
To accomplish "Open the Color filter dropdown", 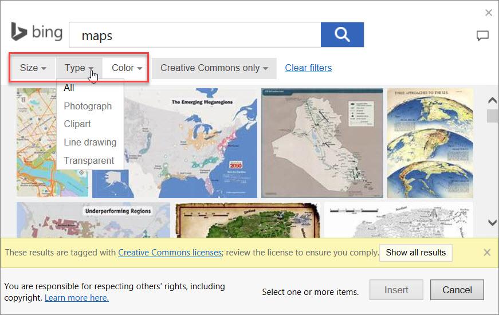I will point(127,68).
